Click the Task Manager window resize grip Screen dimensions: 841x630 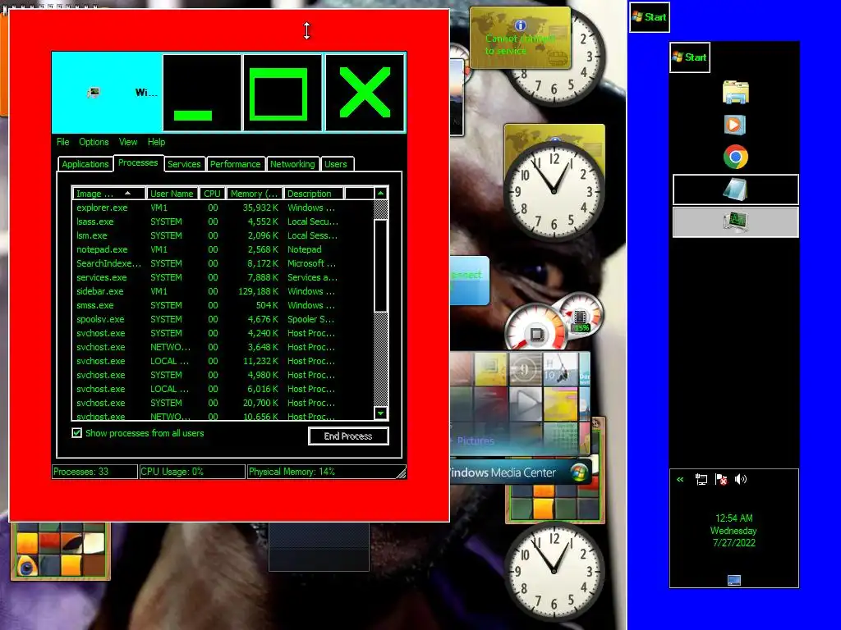coord(401,472)
